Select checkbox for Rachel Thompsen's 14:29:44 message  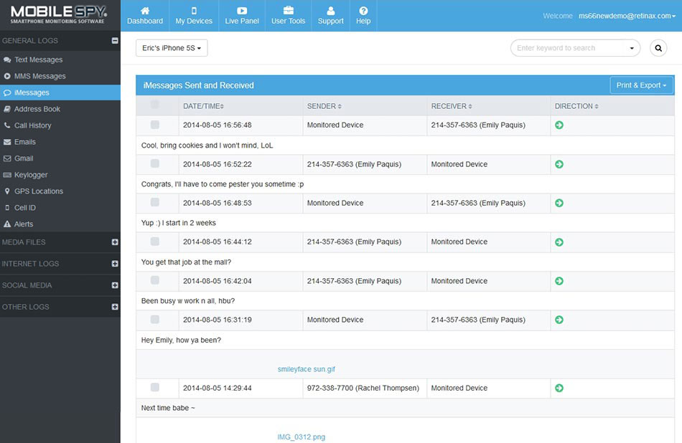tap(155, 388)
